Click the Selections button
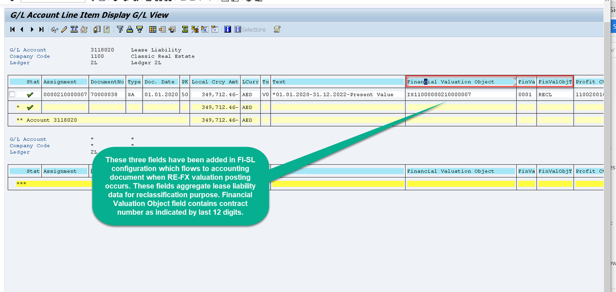This screenshot has height=292, width=616. click(250, 30)
